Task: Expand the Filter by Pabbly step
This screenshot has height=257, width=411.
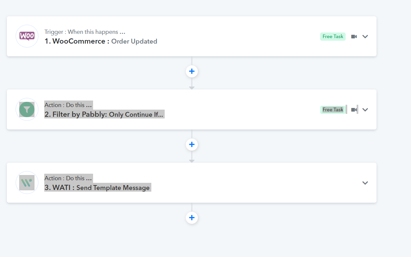Action: 365,110
